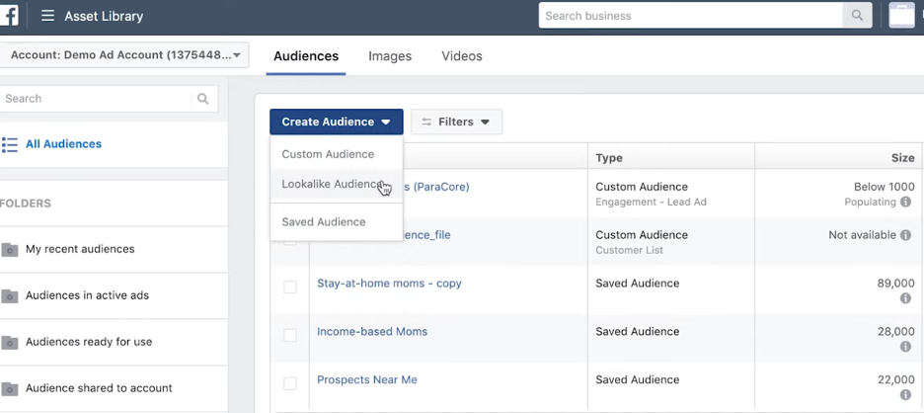Click the info icon under 89,000
924x413 pixels.
pos(905,298)
